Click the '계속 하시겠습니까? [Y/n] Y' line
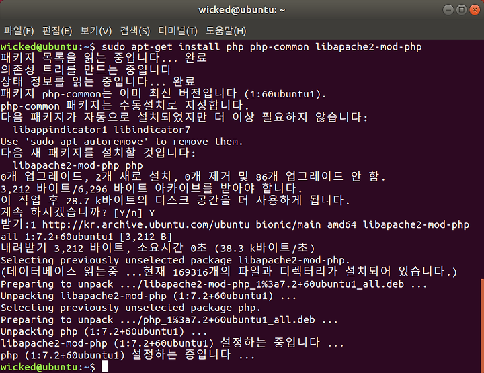 click(78, 213)
